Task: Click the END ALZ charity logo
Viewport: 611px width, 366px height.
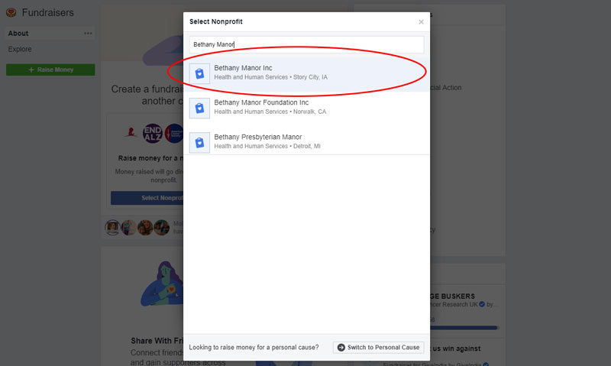Action: click(152, 133)
